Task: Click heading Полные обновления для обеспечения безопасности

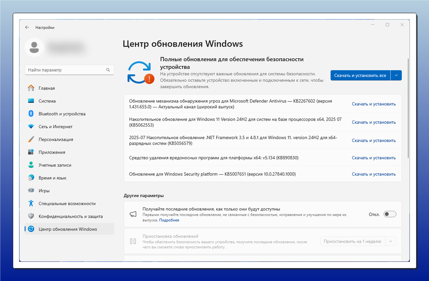Action: tap(232, 63)
